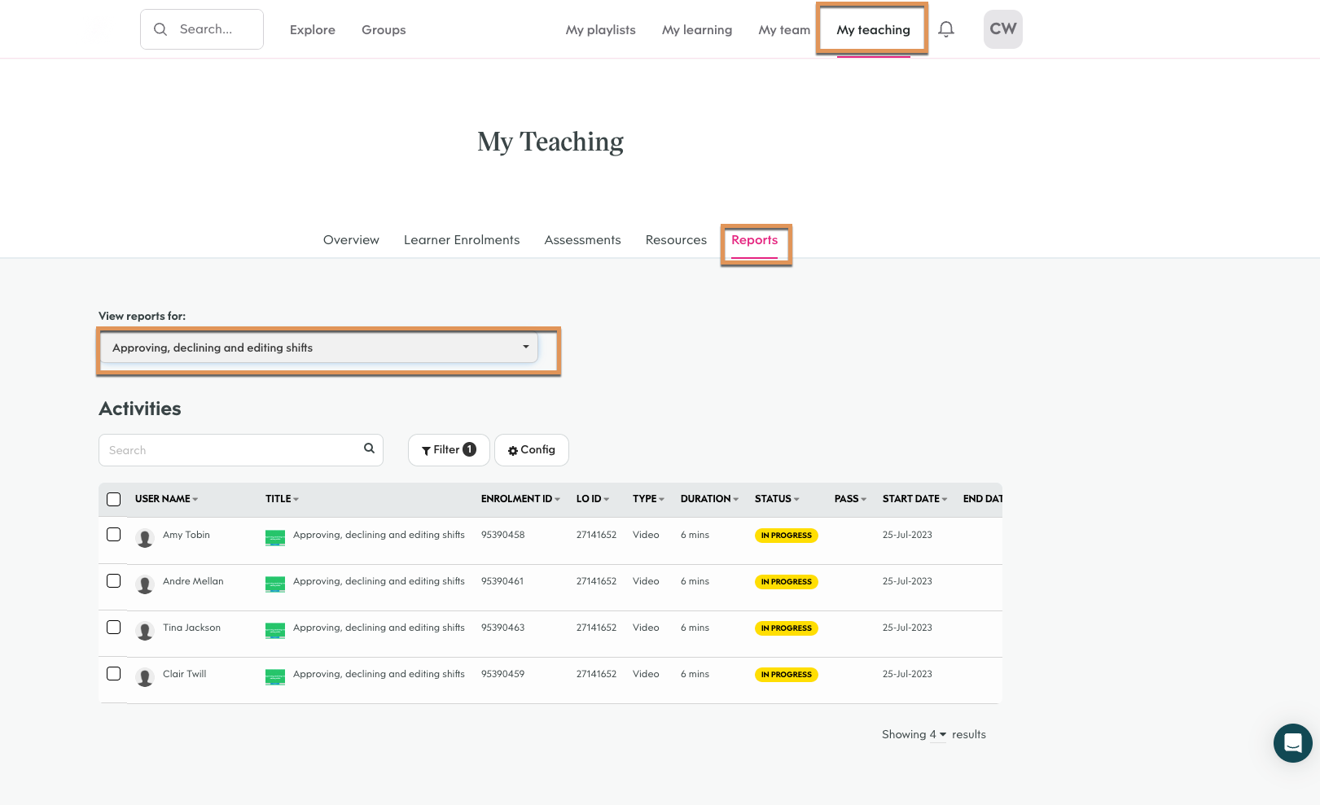1320x805 pixels.
Task: Click the magnifier icon in Activities search
Action: (x=369, y=448)
